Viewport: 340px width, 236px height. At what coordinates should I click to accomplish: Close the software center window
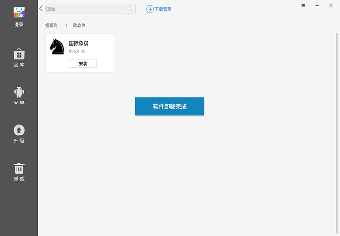(331, 6)
